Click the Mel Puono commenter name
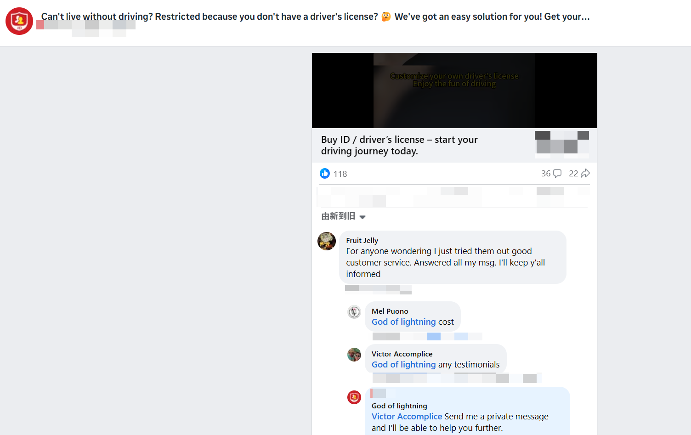 (390, 311)
